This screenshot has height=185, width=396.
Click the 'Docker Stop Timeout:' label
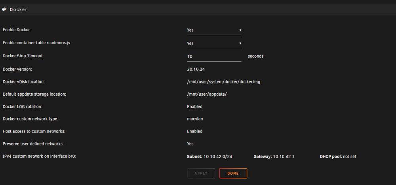(x=23, y=56)
